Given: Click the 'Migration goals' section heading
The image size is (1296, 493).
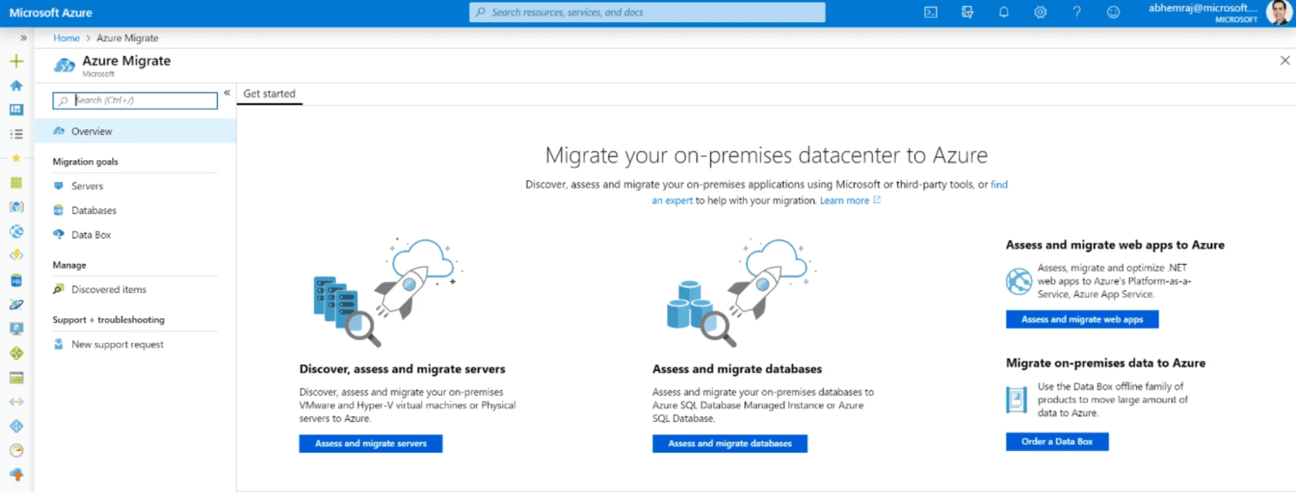Looking at the screenshot, I should 86,162.
